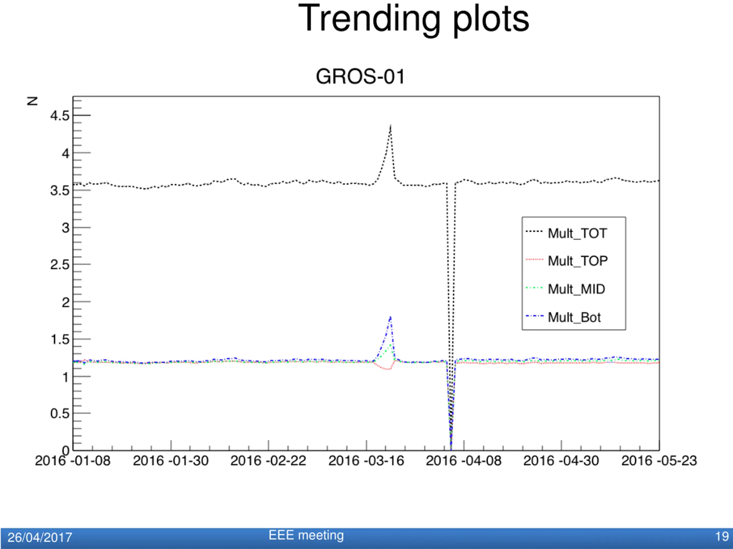The image size is (733, 549).
Task: Click the 2016-03-16 x-axis date label
Action: (366, 461)
